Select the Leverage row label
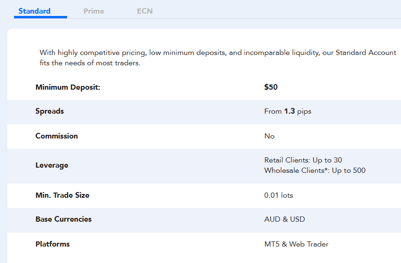The height and width of the screenshot is (263, 401). [52, 165]
